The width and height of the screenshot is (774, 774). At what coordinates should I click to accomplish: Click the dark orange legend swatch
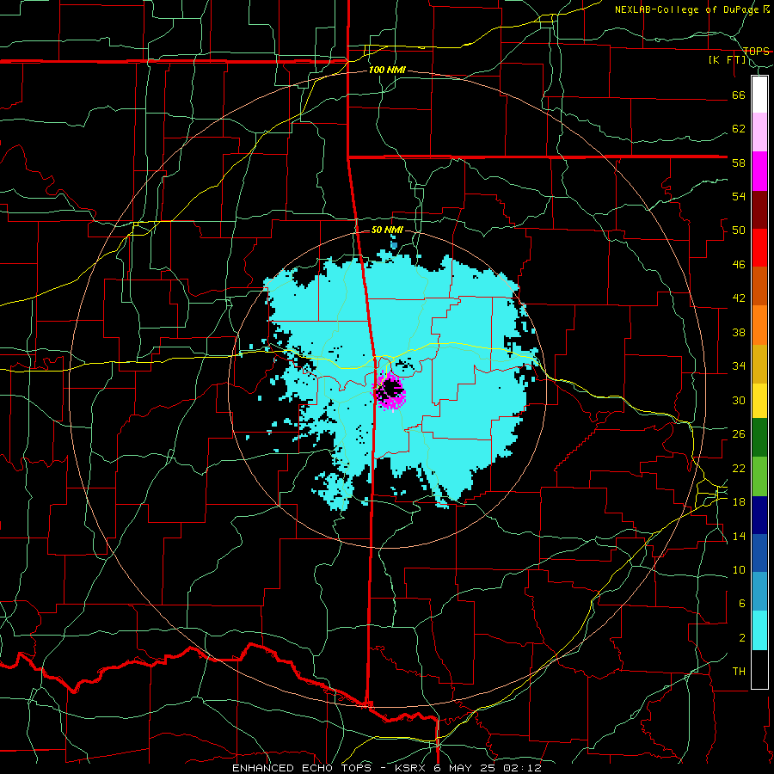pos(759,286)
